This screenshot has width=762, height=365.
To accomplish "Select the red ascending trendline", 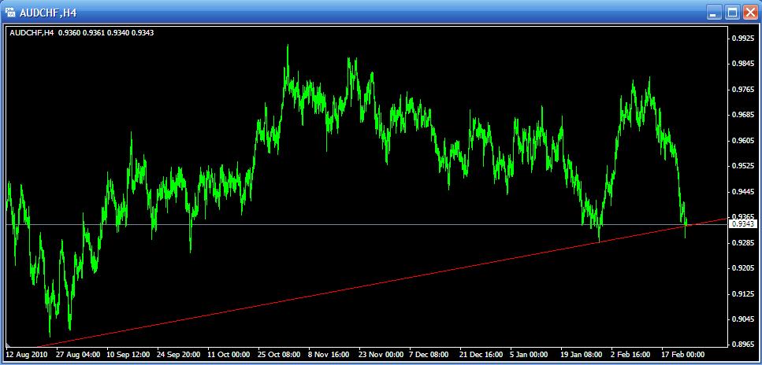I will [x=394, y=285].
